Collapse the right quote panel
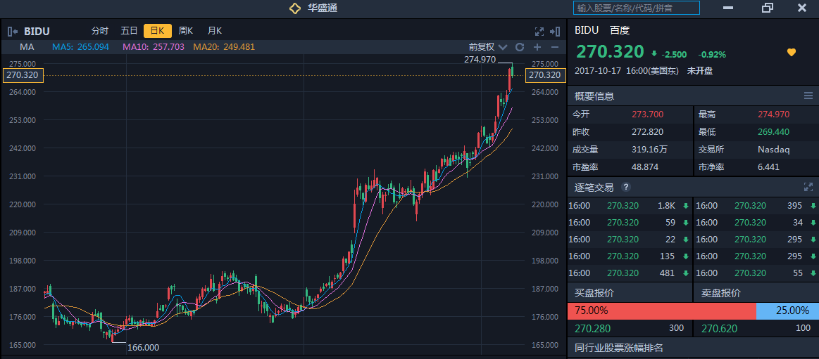819x359 pixels. tap(556, 31)
